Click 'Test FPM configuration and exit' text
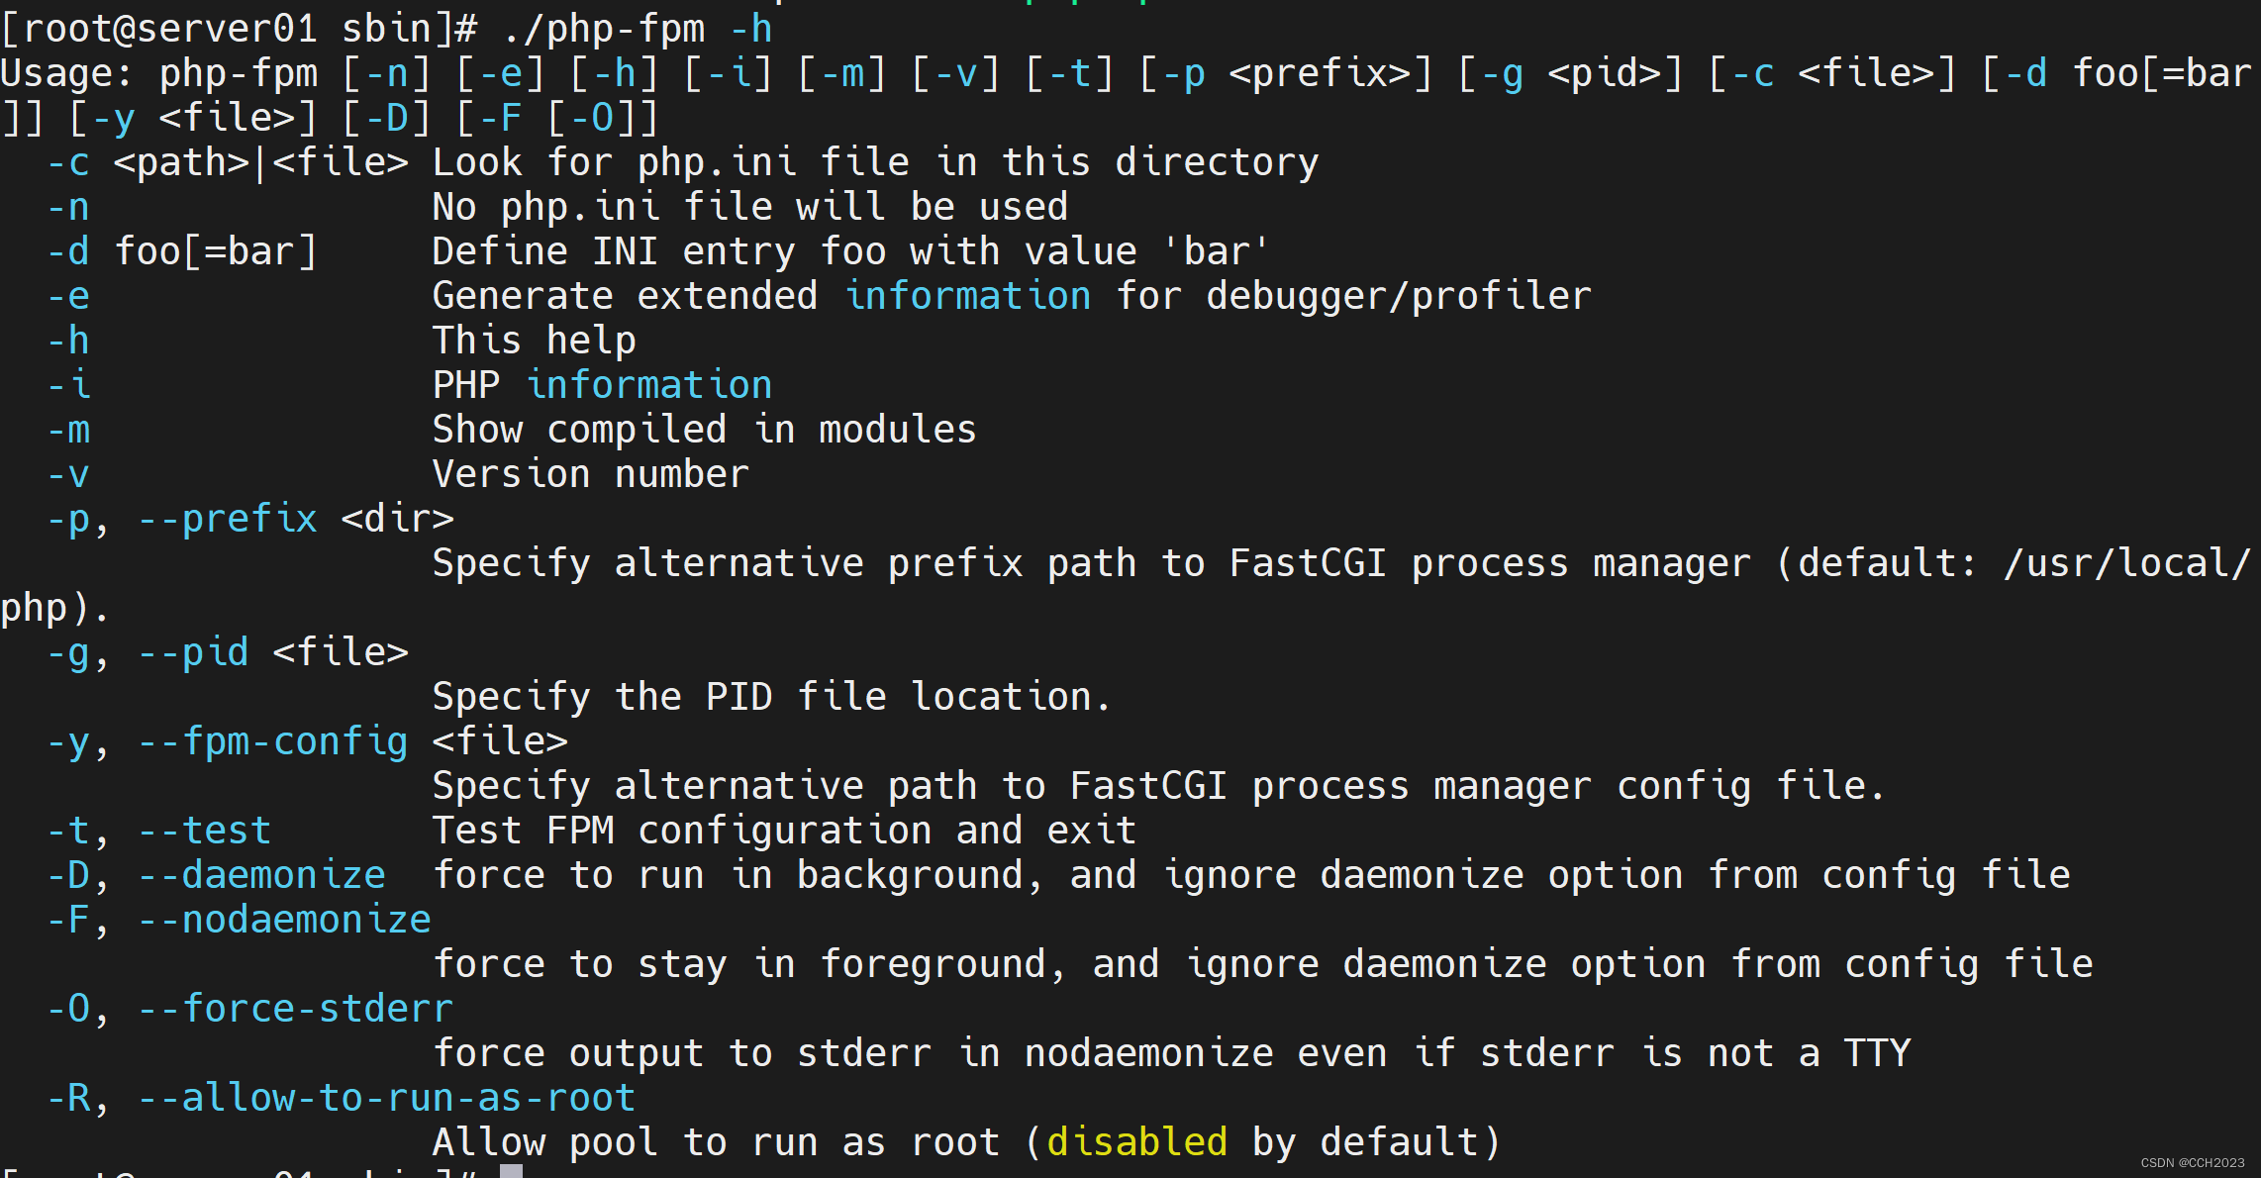 [784, 831]
